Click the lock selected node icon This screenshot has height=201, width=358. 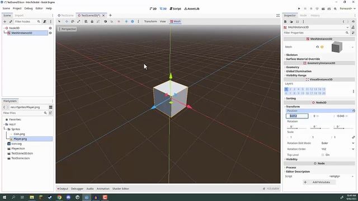click(x=92, y=21)
